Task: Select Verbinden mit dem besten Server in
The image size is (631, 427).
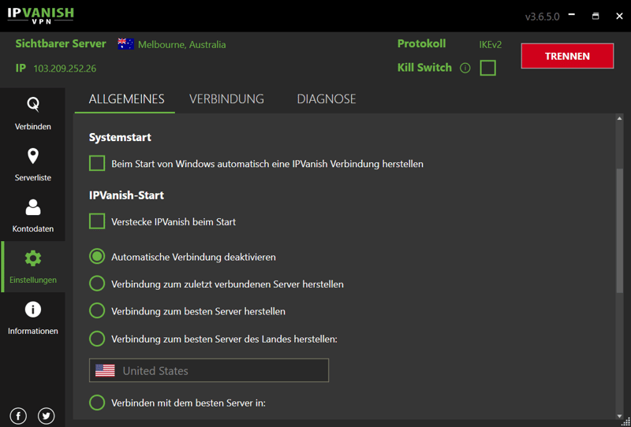Action: click(x=97, y=403)
